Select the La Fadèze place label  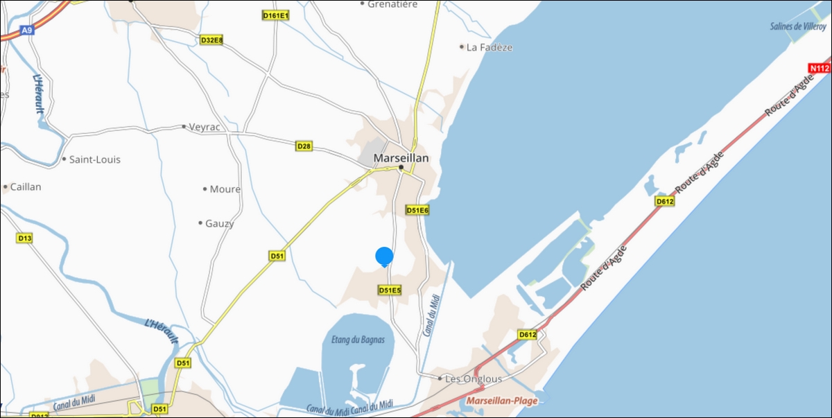click(489, 47)
